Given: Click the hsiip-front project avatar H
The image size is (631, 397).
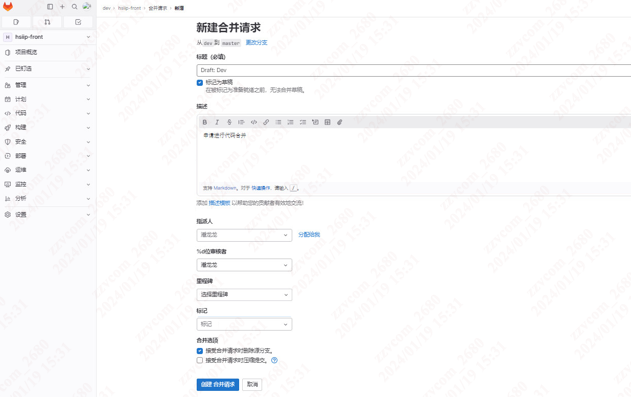Looking at the screenshot, I should [8, 37].
